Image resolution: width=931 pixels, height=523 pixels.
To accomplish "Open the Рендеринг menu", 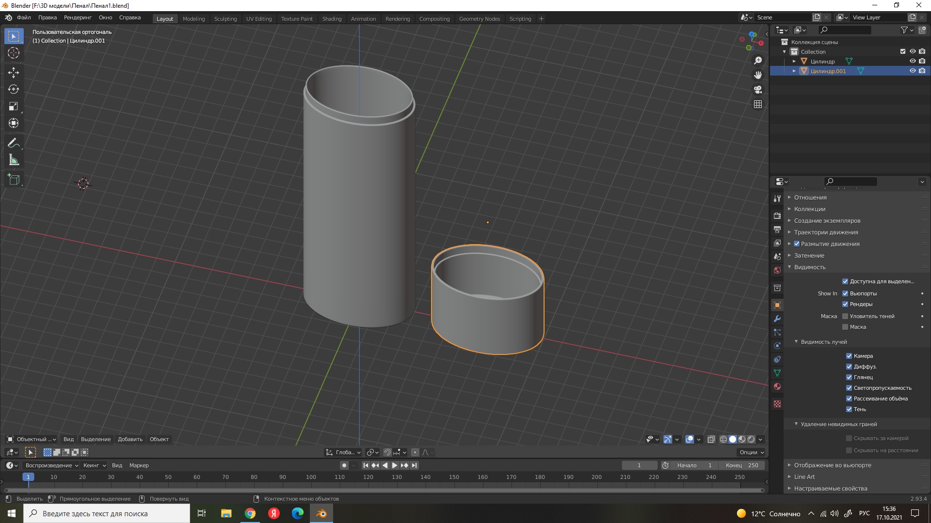I will [x=78, y=17].
